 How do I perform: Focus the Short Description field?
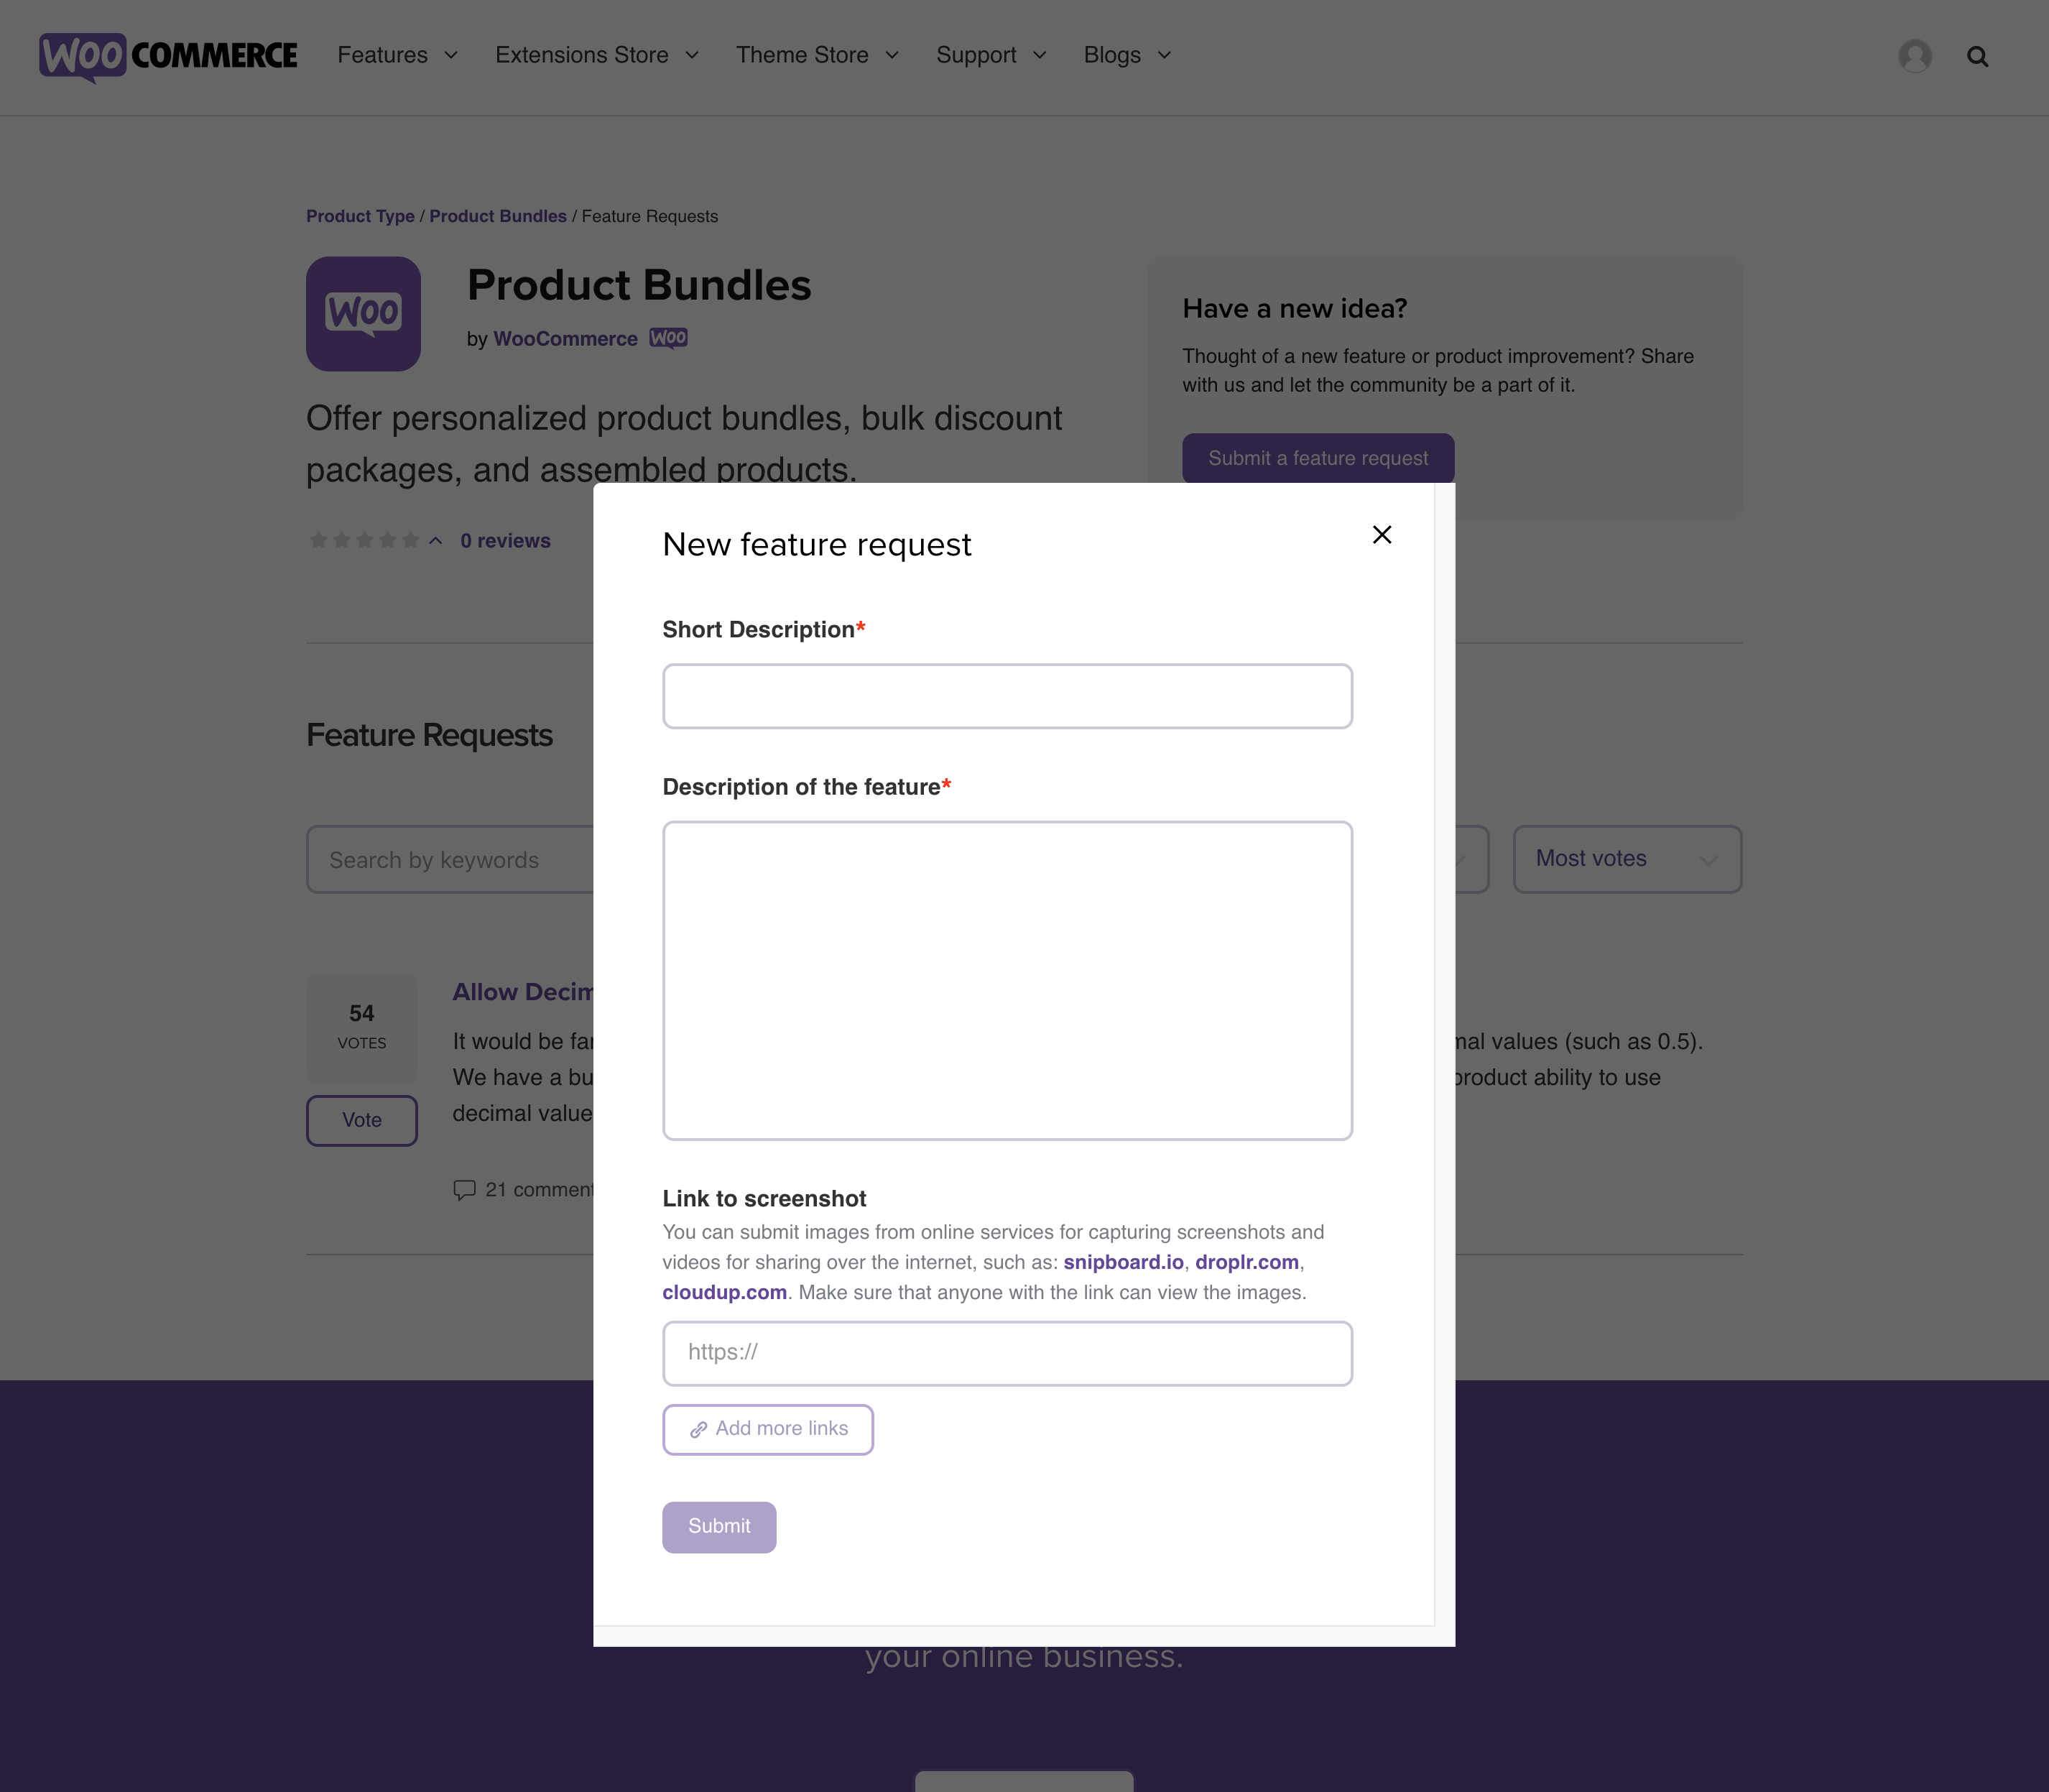(1007, 696)
